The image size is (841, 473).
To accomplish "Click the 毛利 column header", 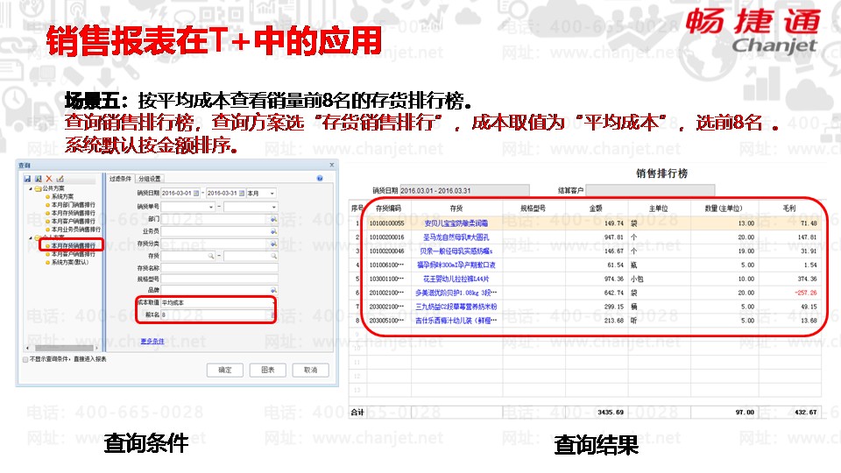I will tap(789, 208).
